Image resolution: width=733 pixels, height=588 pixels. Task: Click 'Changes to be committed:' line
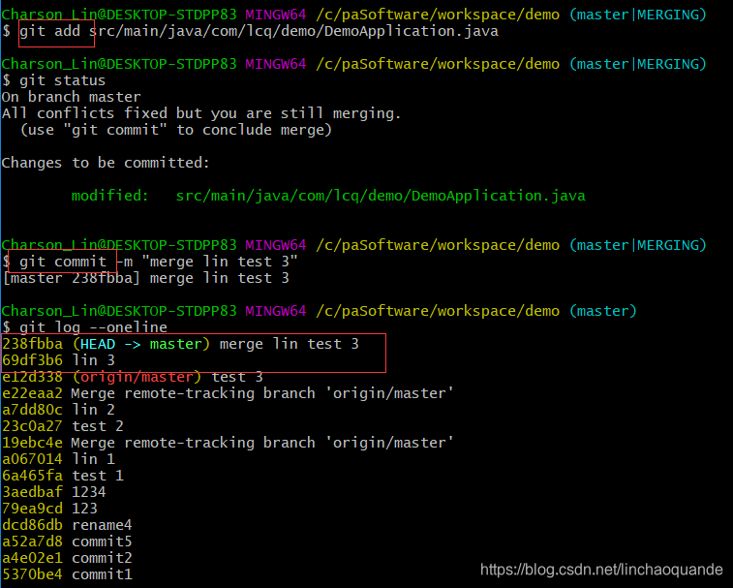pos(106,163)
